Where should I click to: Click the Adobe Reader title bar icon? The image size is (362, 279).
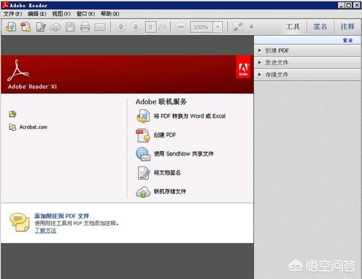(x=5, y=5)
